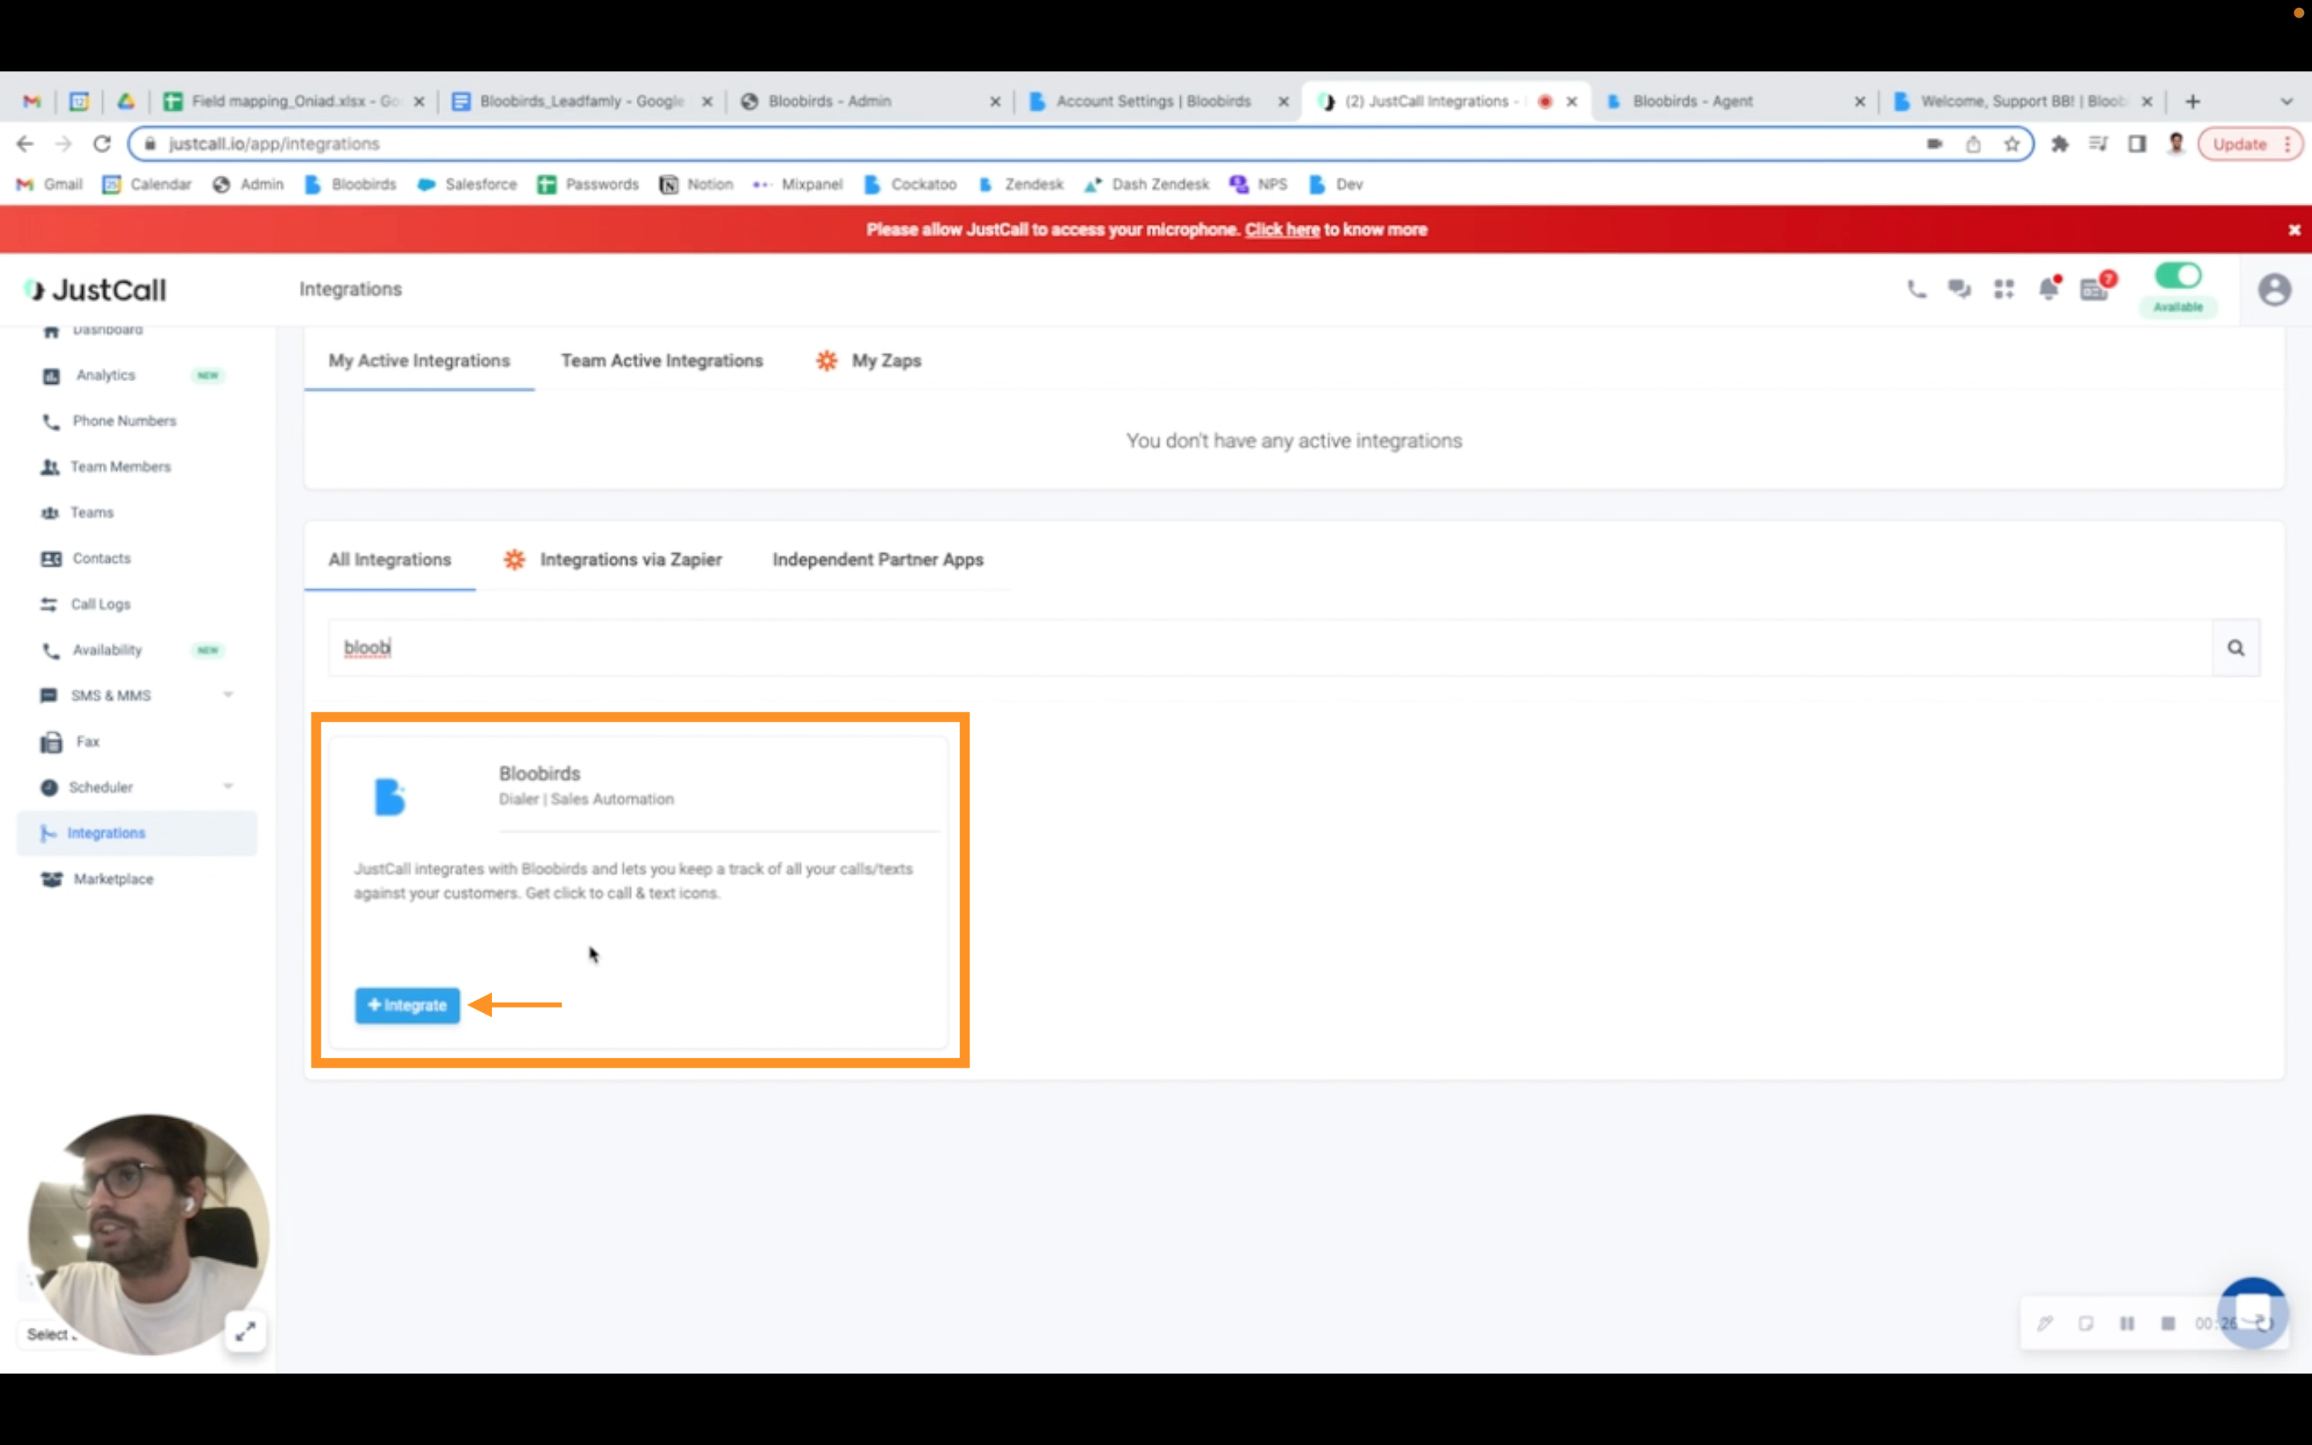Expand the Scheduler sidebar dropdown arrow
Screen dimensions: 2312x1445
tap(228, 787)
